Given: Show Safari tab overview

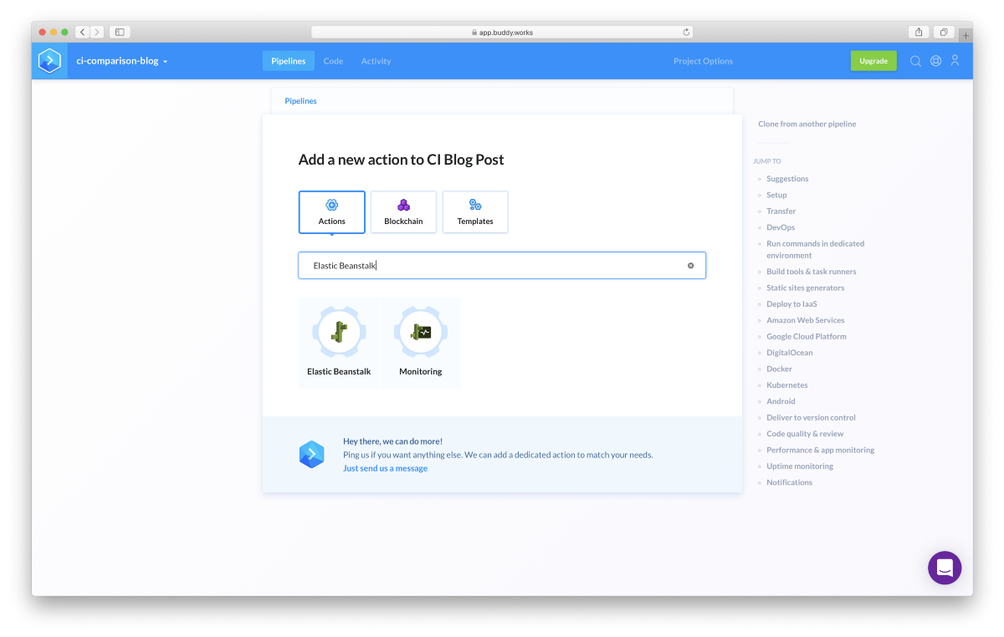Looking at the screenshot, I should coord(943,32).
